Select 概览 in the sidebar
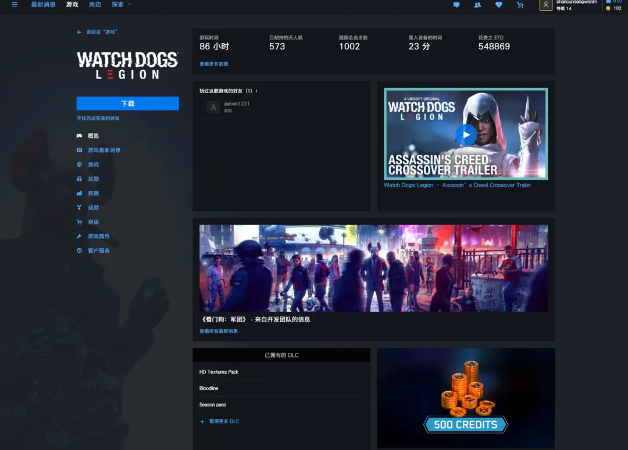This screenshot has width=628, height=450. point(93,135)
